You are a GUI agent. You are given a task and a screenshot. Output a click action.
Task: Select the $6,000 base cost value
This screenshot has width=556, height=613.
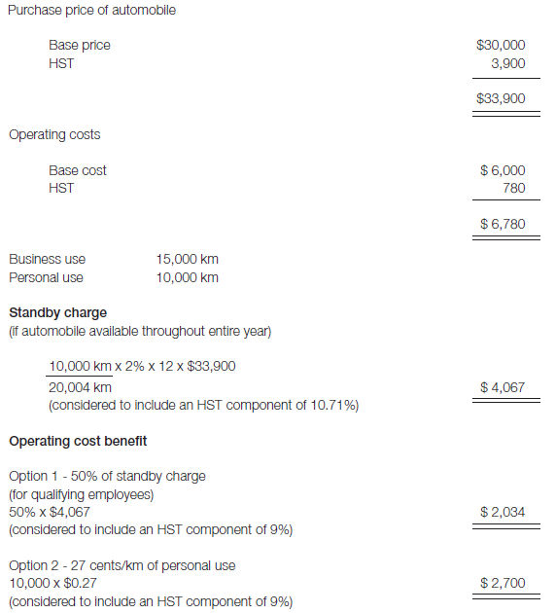coord(503,170)
